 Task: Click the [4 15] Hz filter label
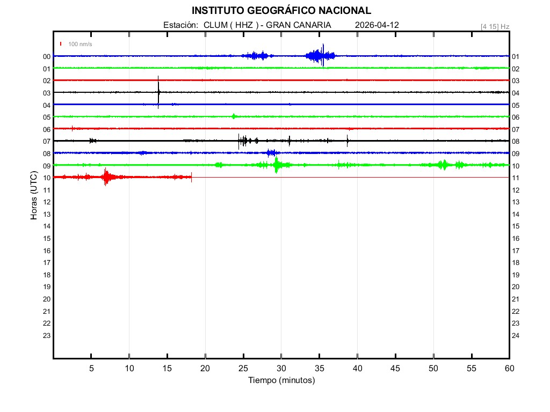495,26
